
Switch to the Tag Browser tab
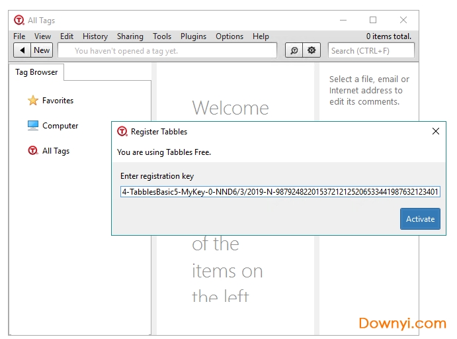point(36,72)
